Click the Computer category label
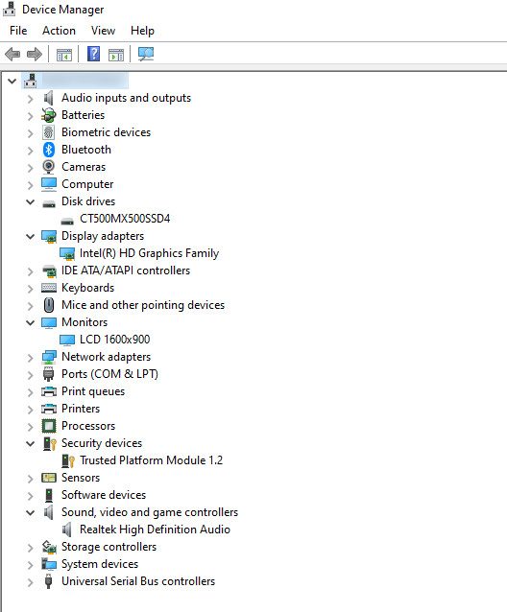 click(87, 184)
